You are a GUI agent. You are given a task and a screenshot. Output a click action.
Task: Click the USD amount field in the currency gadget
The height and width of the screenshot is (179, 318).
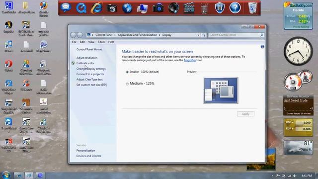tap(303, 123)
